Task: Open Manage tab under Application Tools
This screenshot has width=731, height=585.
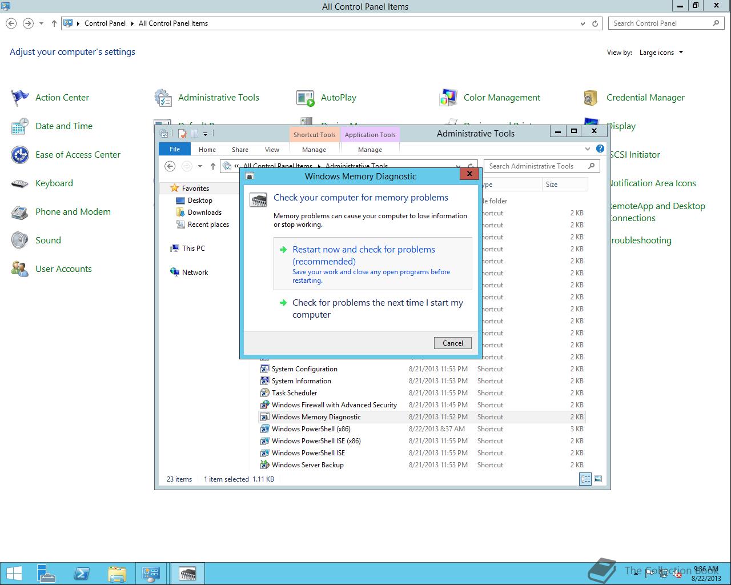Action: [370, 150]
